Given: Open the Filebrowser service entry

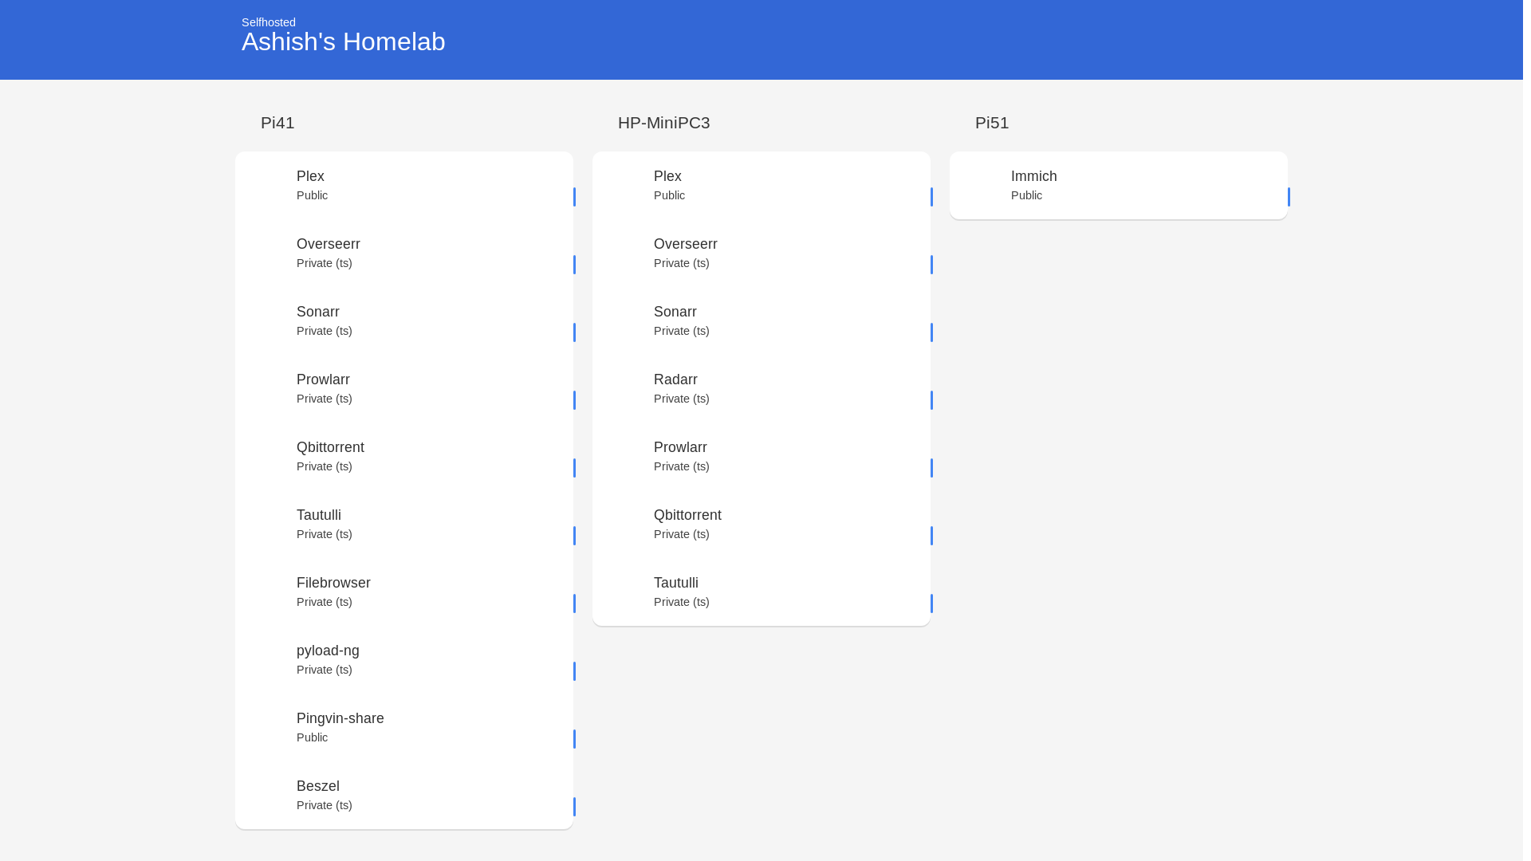Looking at the screenshot, I should point(404,592).
